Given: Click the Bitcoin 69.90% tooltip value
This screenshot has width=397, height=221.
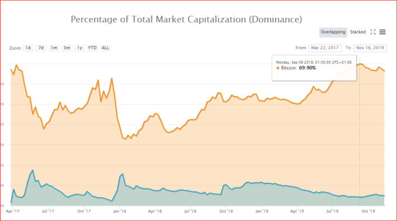Looking at the screenshot, I should 308,68.
